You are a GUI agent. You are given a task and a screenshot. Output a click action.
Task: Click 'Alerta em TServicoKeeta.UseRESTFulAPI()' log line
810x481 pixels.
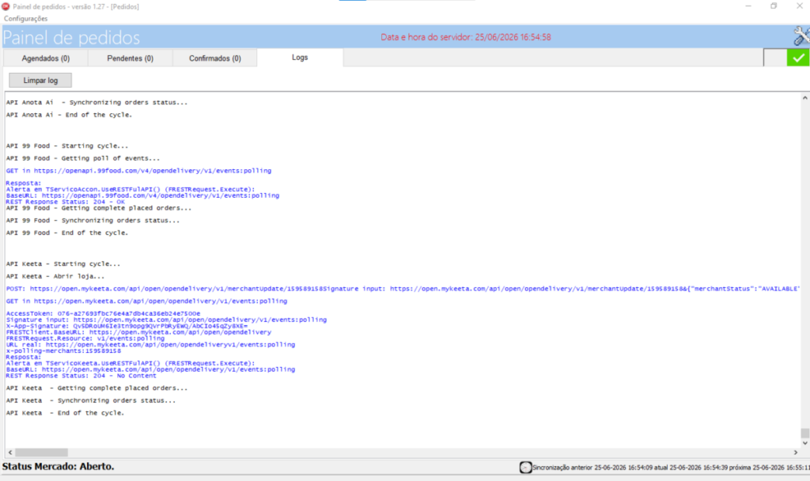tap(131, 363)
